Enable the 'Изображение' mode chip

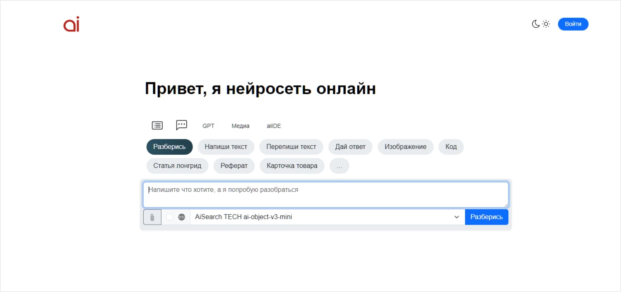tap(405, 146)
